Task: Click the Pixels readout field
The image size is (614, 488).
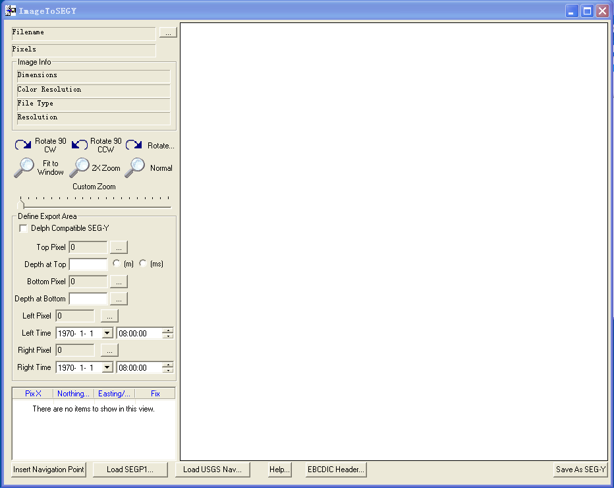Action: click(84, 51)
